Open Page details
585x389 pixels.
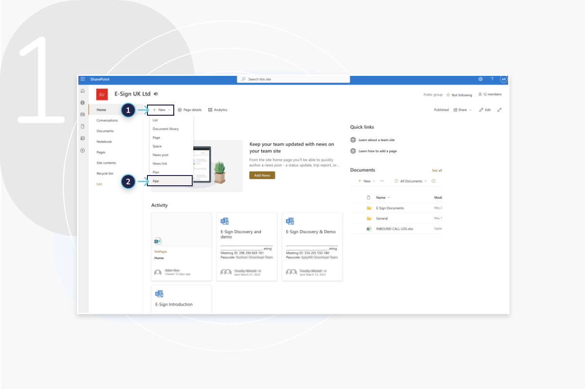click(190, 110)
